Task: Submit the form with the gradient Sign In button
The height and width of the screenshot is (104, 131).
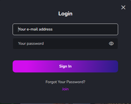Action: [65, 66]
